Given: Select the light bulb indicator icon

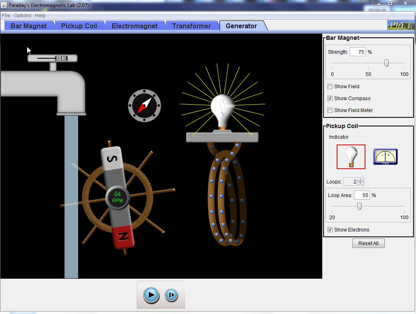Looking at the screenshot, I should [351, 157].
